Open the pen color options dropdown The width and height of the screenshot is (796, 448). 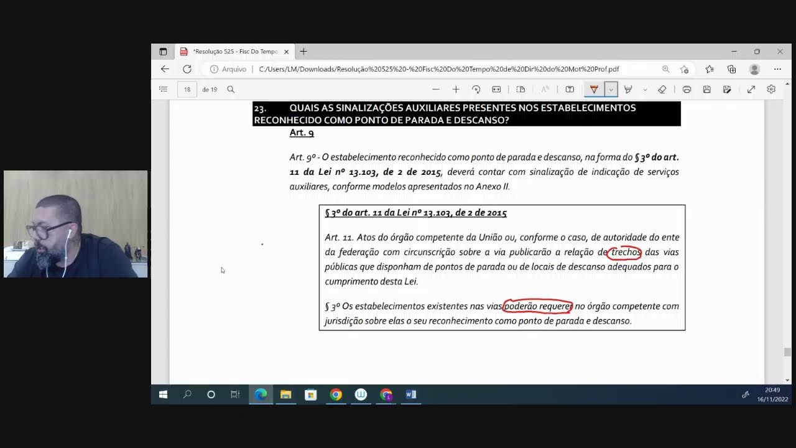click(x=611, y=90)
